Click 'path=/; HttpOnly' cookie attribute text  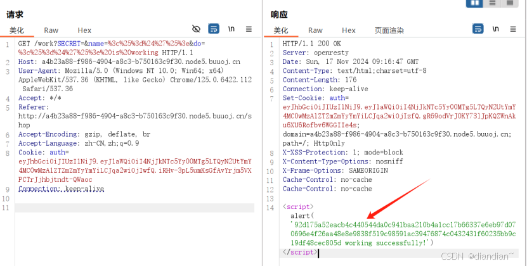313,143
